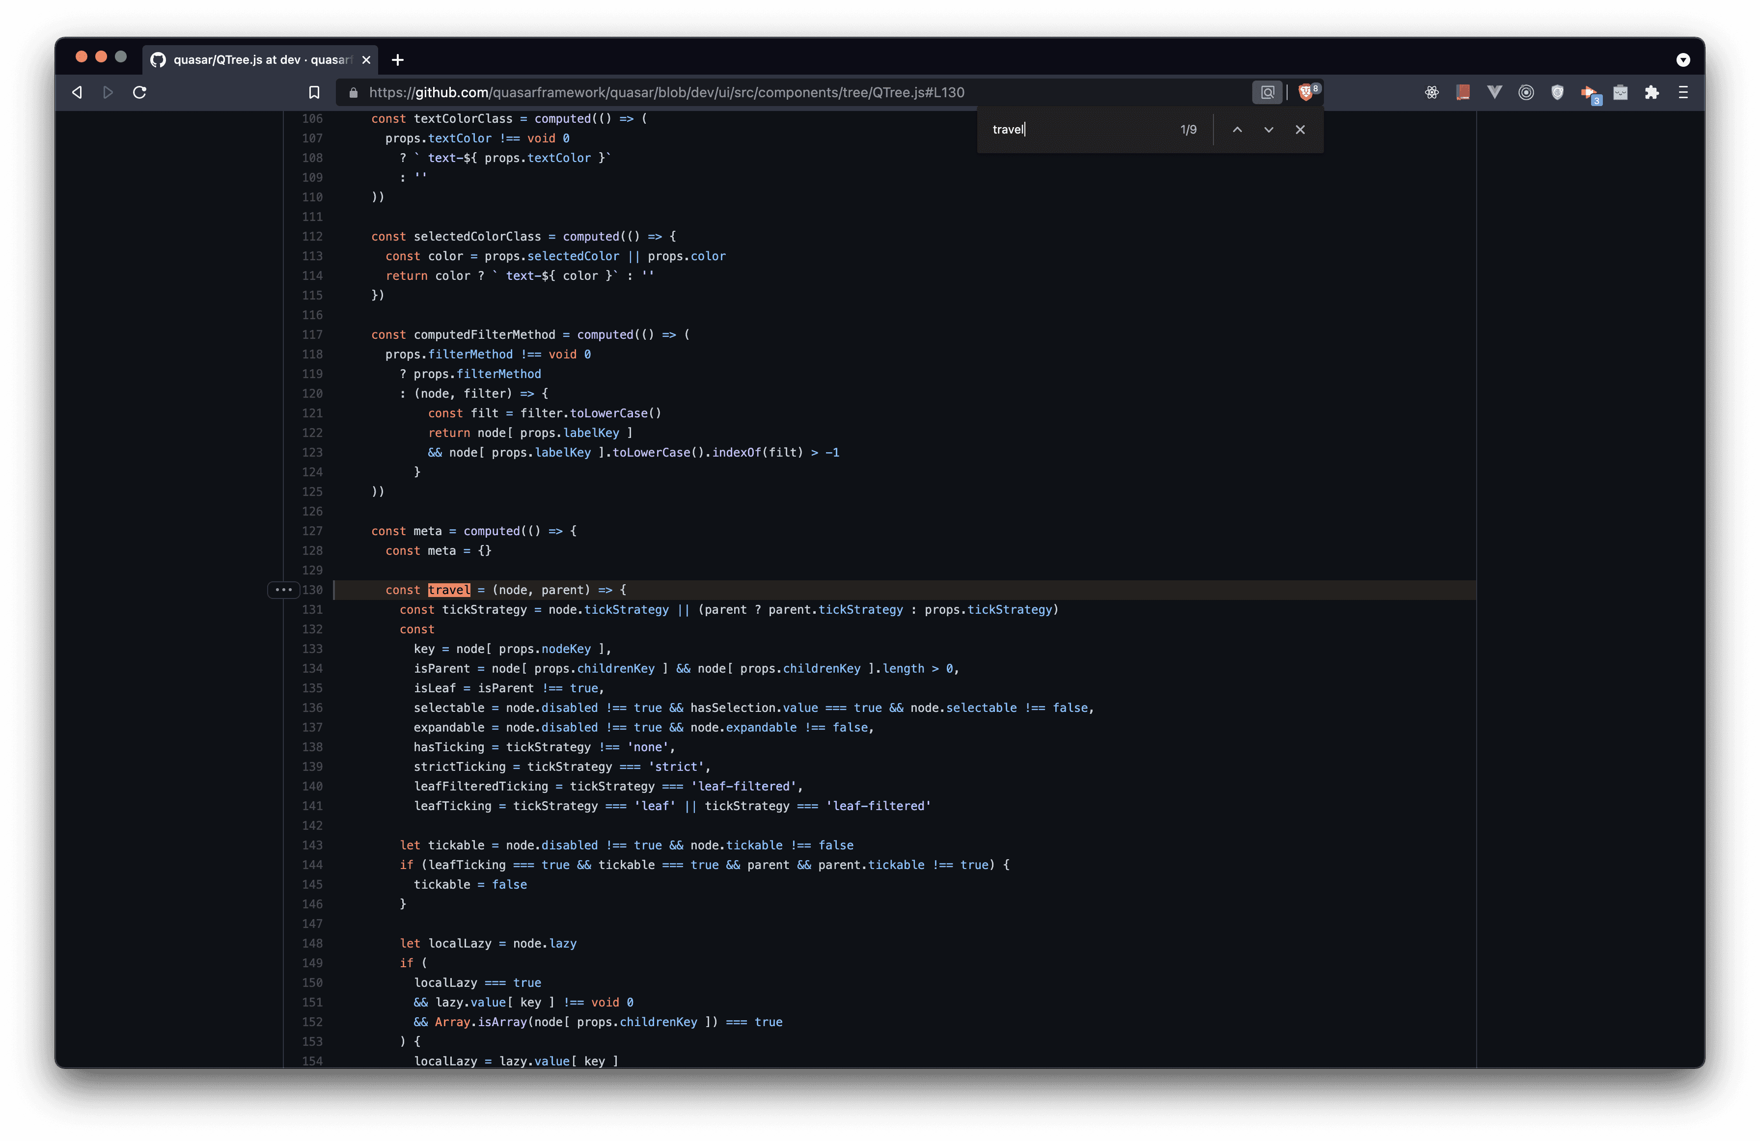Click 'toLowerCase()' on line 121
The height and width of the screenshot is (1141, 1760).
pos(615,412)
